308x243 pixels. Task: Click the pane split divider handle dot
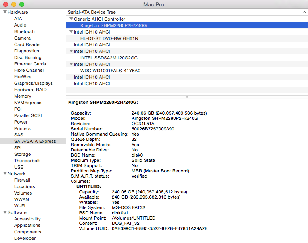tap(187, 97)
